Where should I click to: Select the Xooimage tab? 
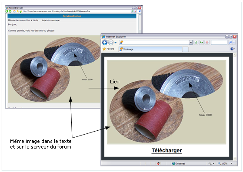150,49
